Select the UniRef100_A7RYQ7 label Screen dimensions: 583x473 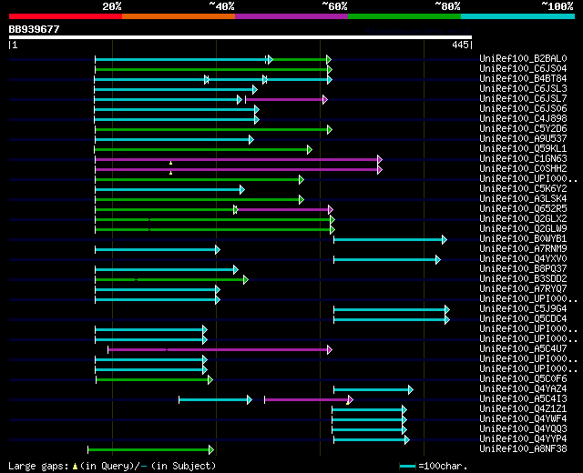coord(523,289)
